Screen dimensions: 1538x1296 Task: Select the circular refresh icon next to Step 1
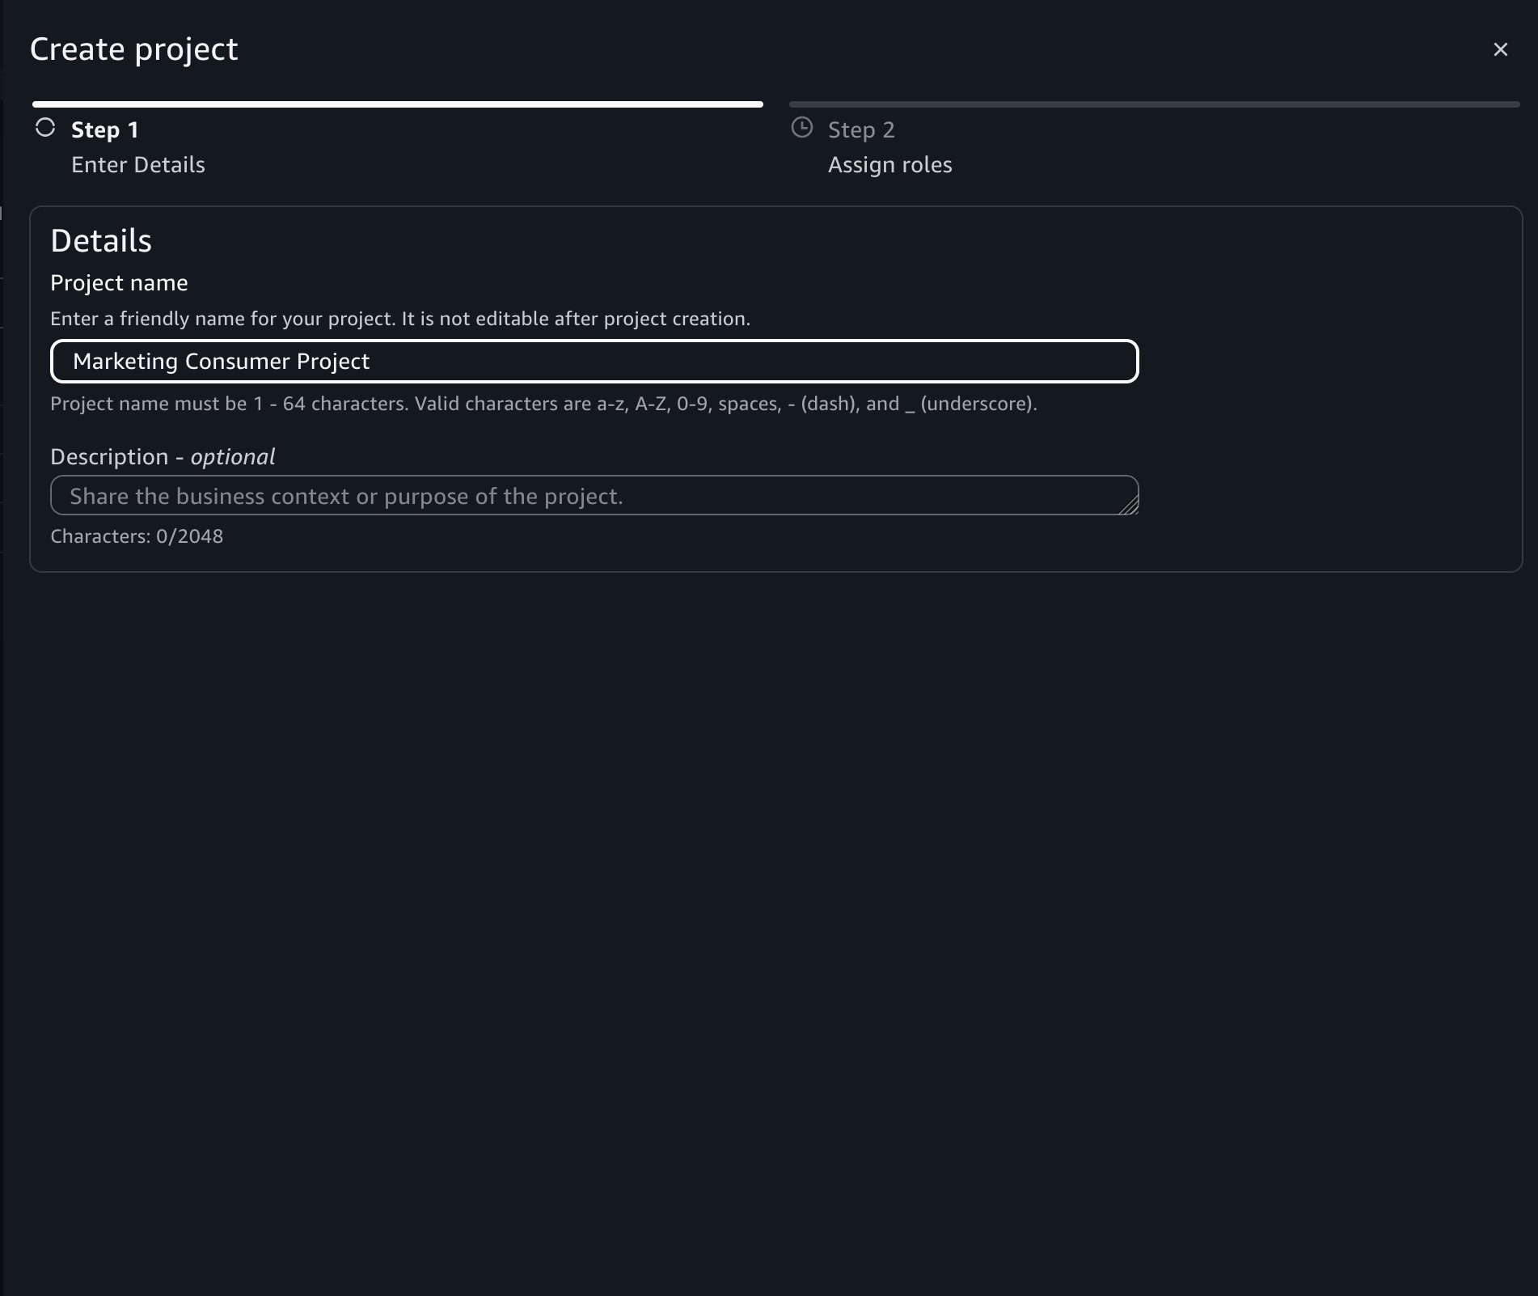click(x=45, y=129)
